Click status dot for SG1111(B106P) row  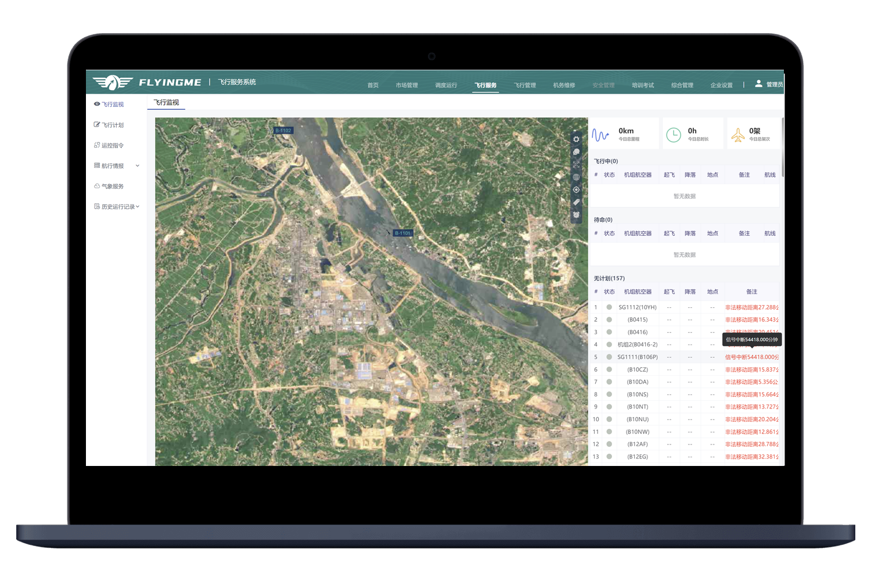click(x=609, y=357)
